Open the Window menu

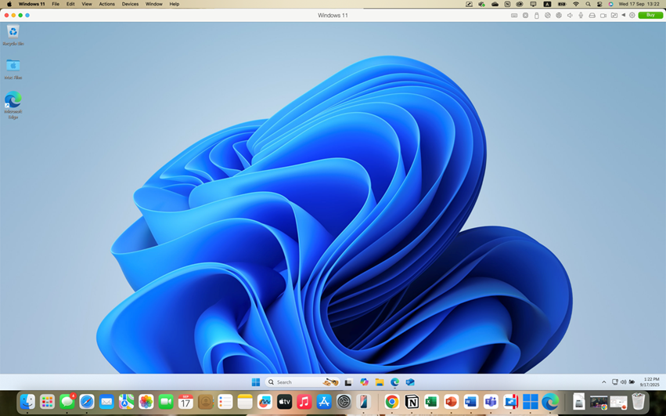coord(153,4)
